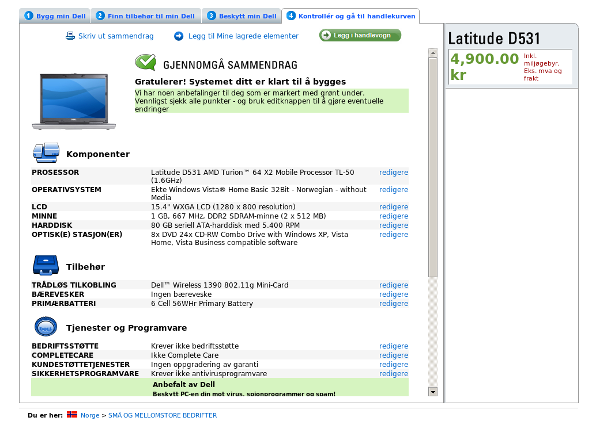
Task: Click the Dell Wireless 1390 Mini-Card value
Action: coord(220,285)
